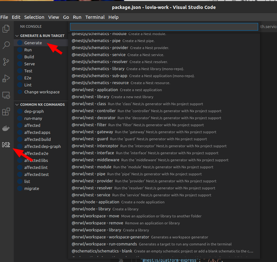The width and height of the screenshot is (277, 262).
Task: Pick @nrwl/node - application generator
Action: point(164,202)
